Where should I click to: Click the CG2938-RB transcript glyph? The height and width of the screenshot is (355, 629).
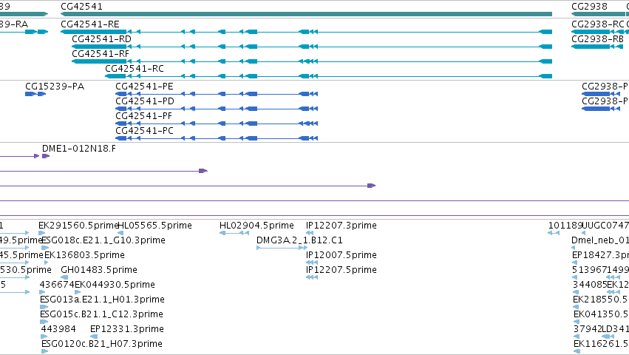coord(597,47)
